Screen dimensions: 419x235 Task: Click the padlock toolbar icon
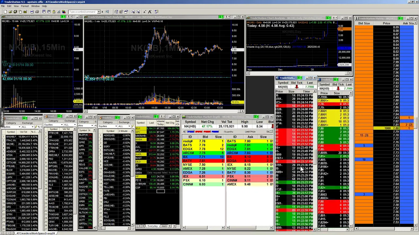pos(54,12)
